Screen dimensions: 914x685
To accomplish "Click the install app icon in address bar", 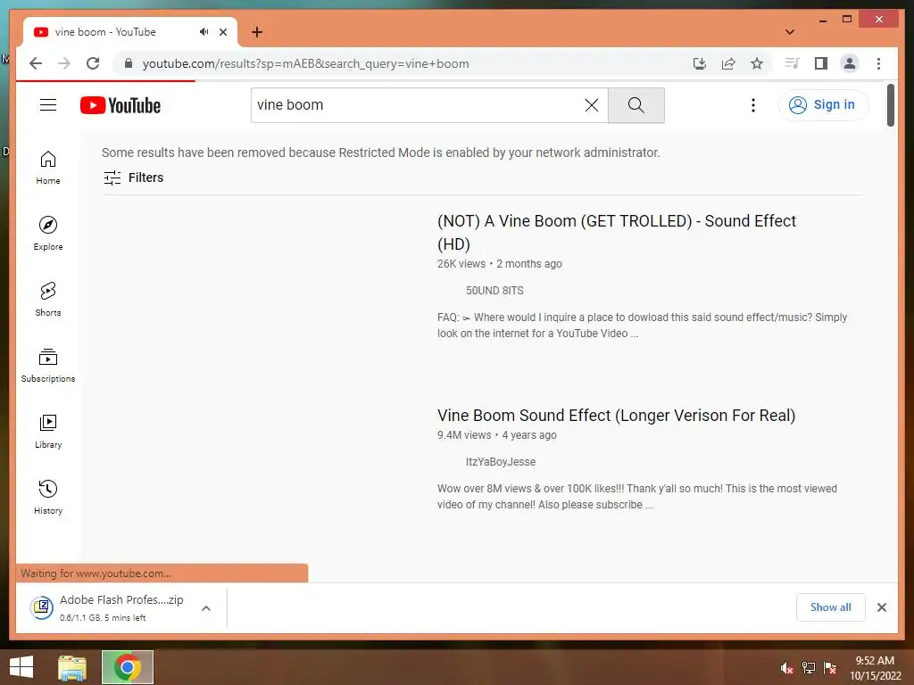I will 700,63.
